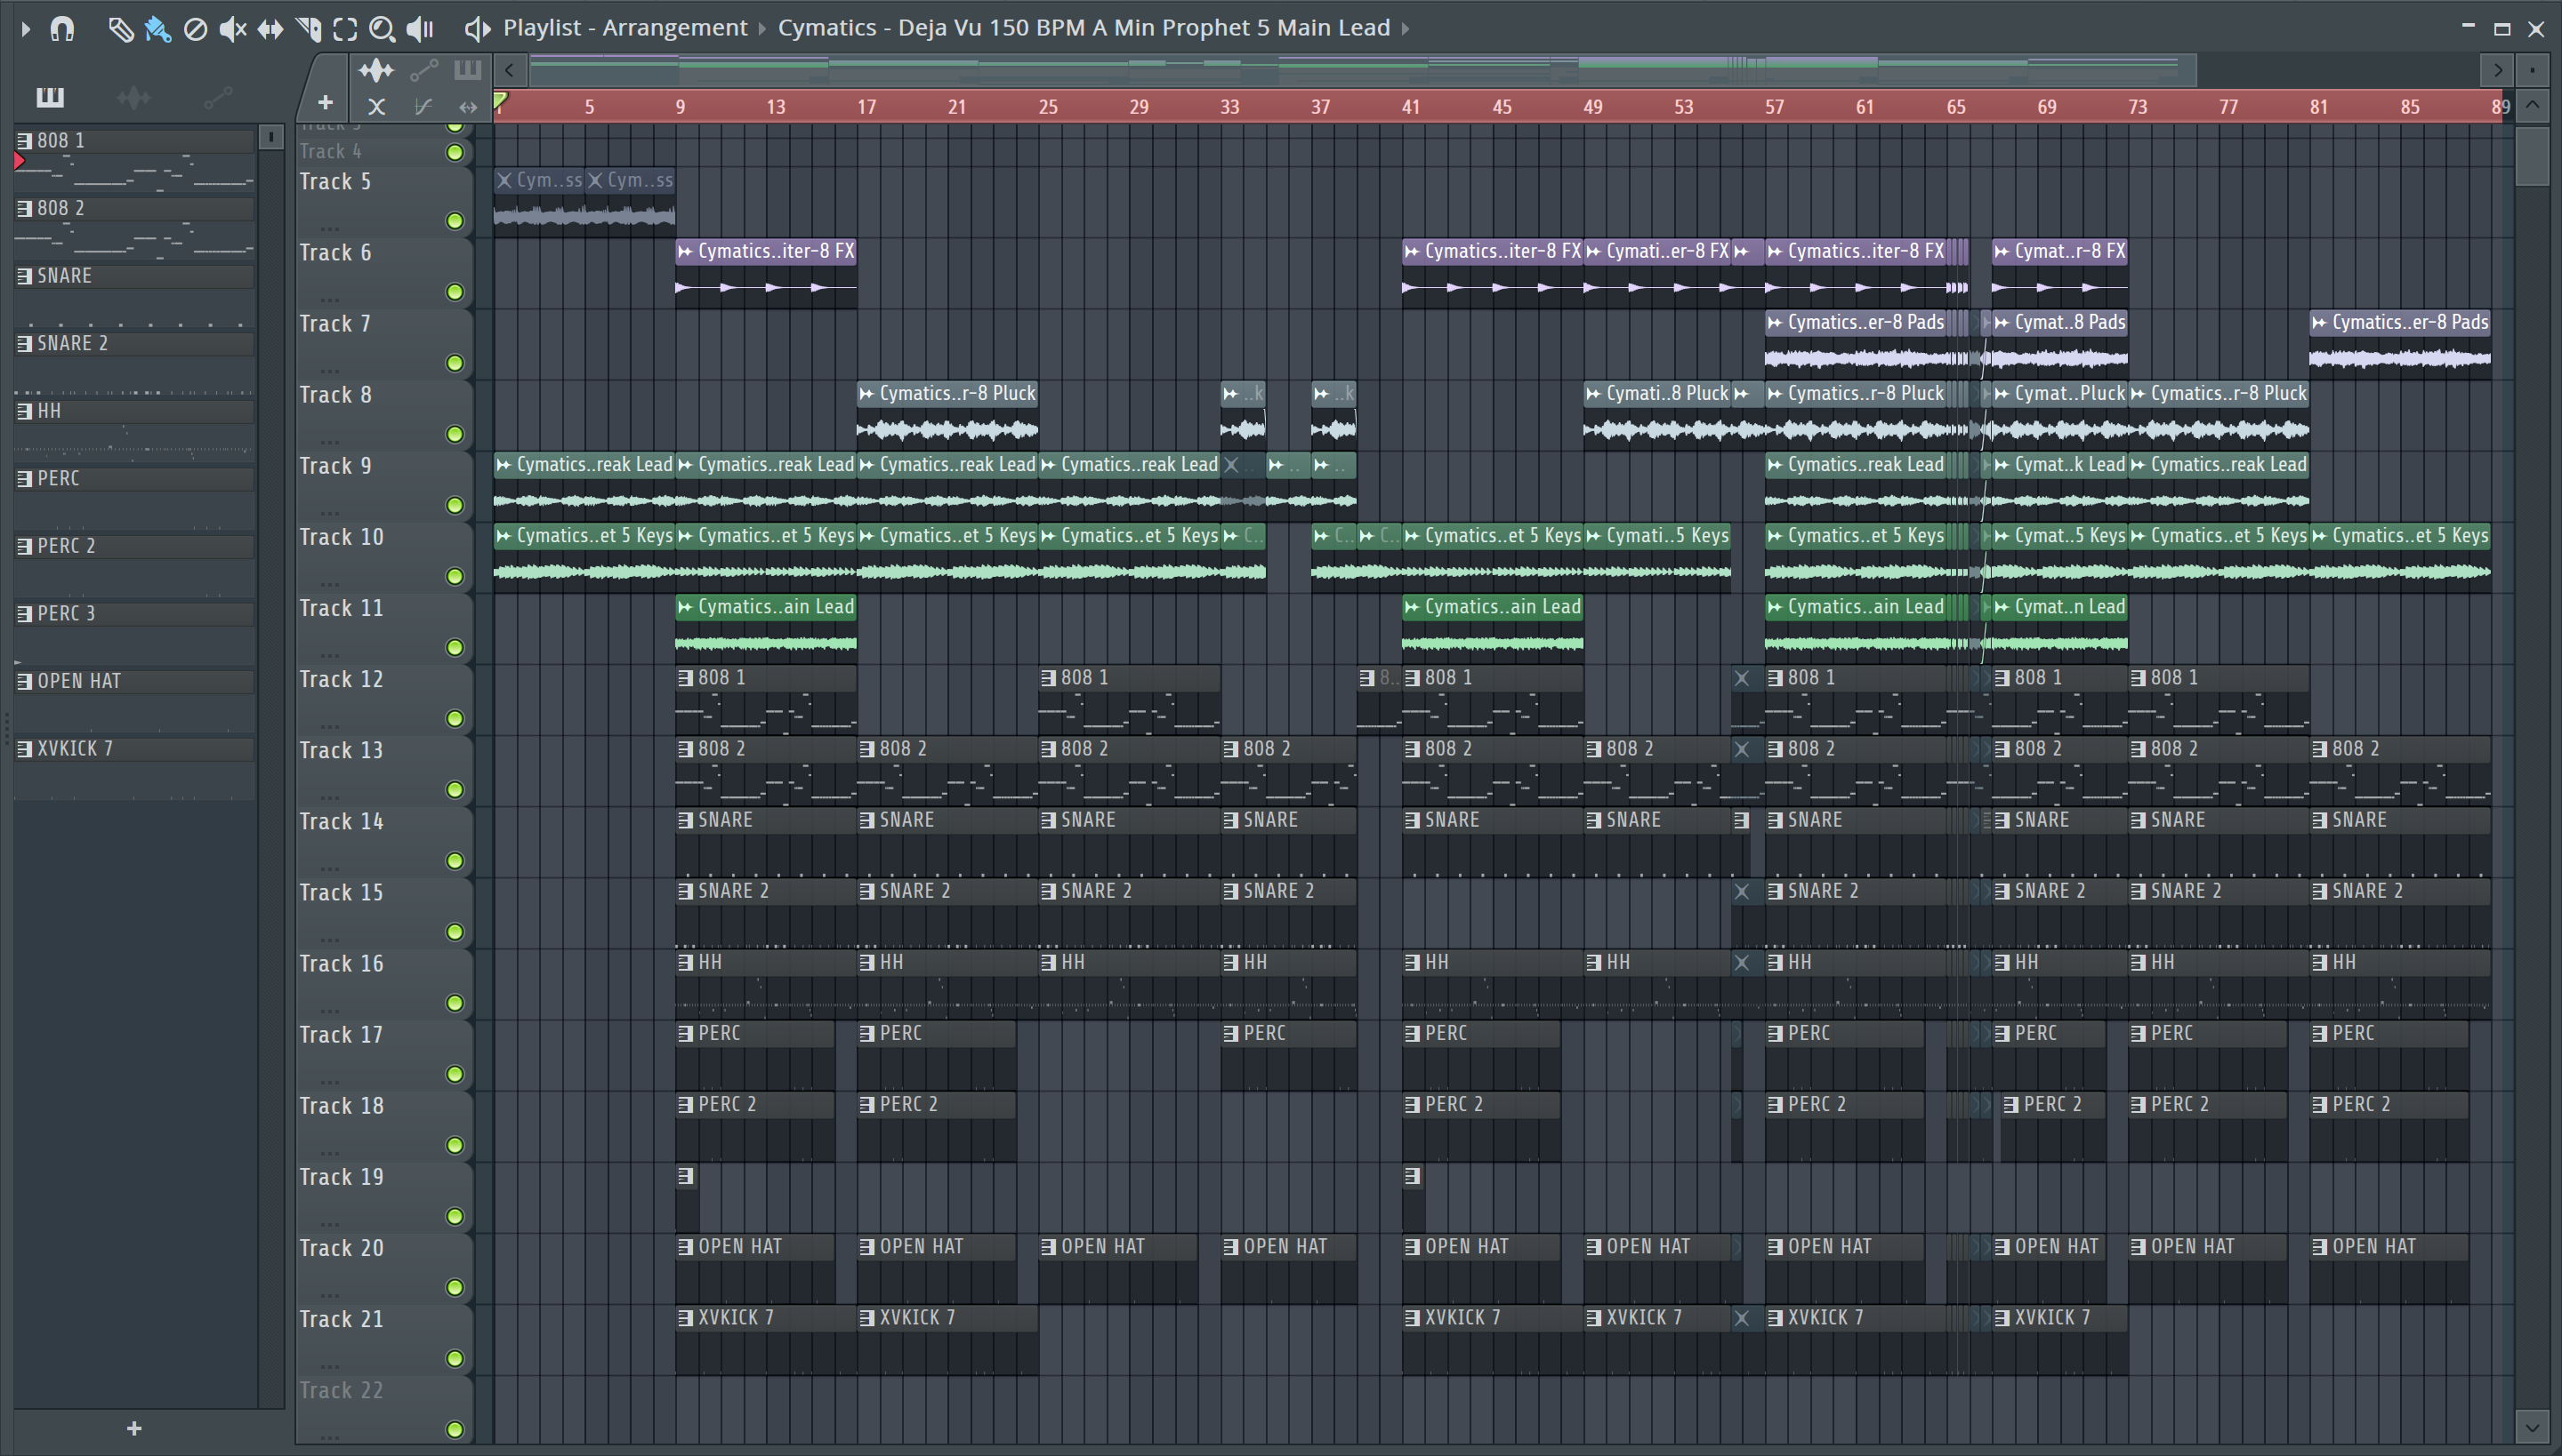Open clip menu of Cymati..8 Pluck clip

tap(1593, 394)
